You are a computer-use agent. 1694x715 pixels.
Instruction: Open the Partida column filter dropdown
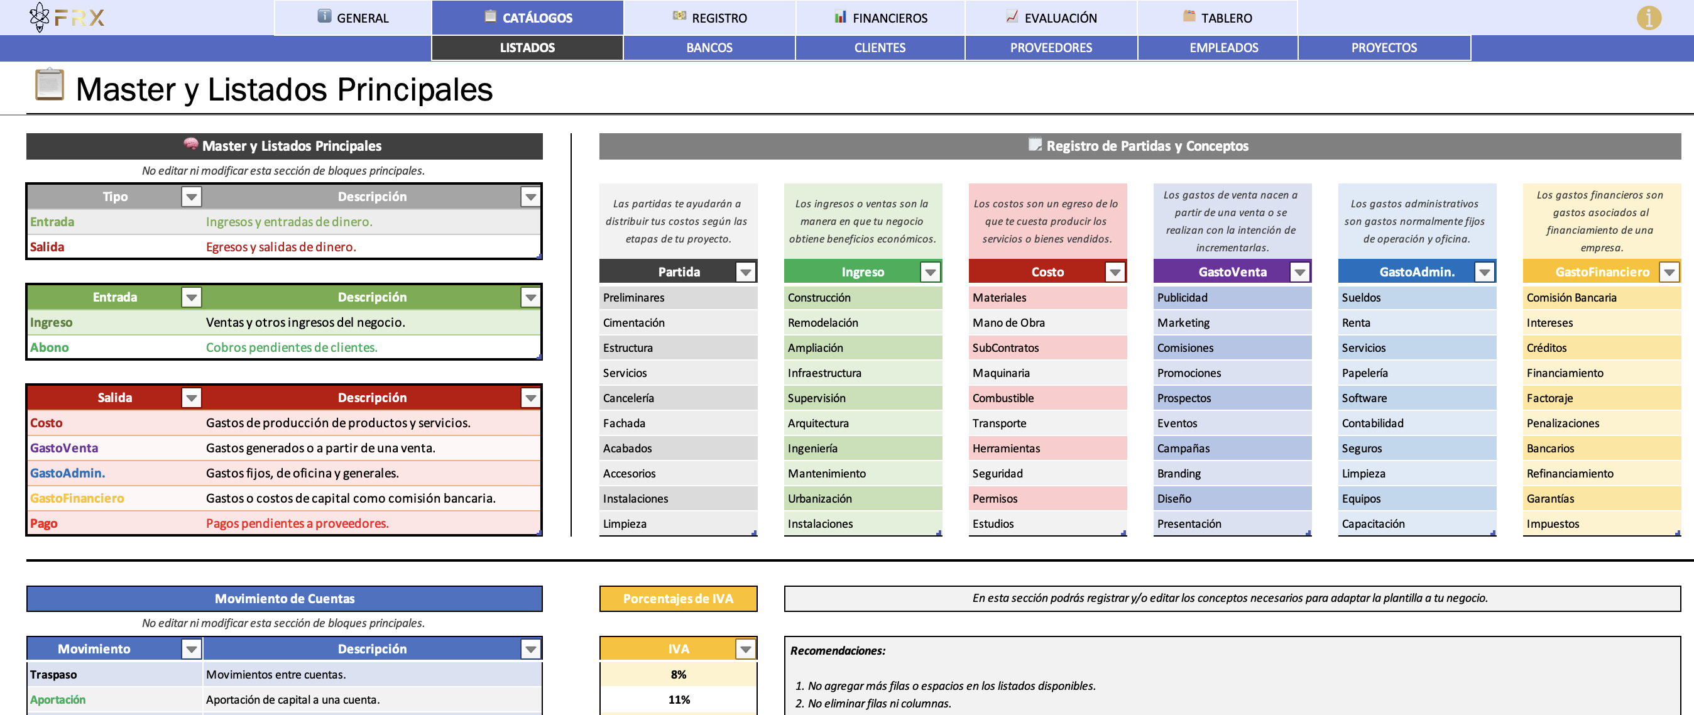tap(745, 271)
